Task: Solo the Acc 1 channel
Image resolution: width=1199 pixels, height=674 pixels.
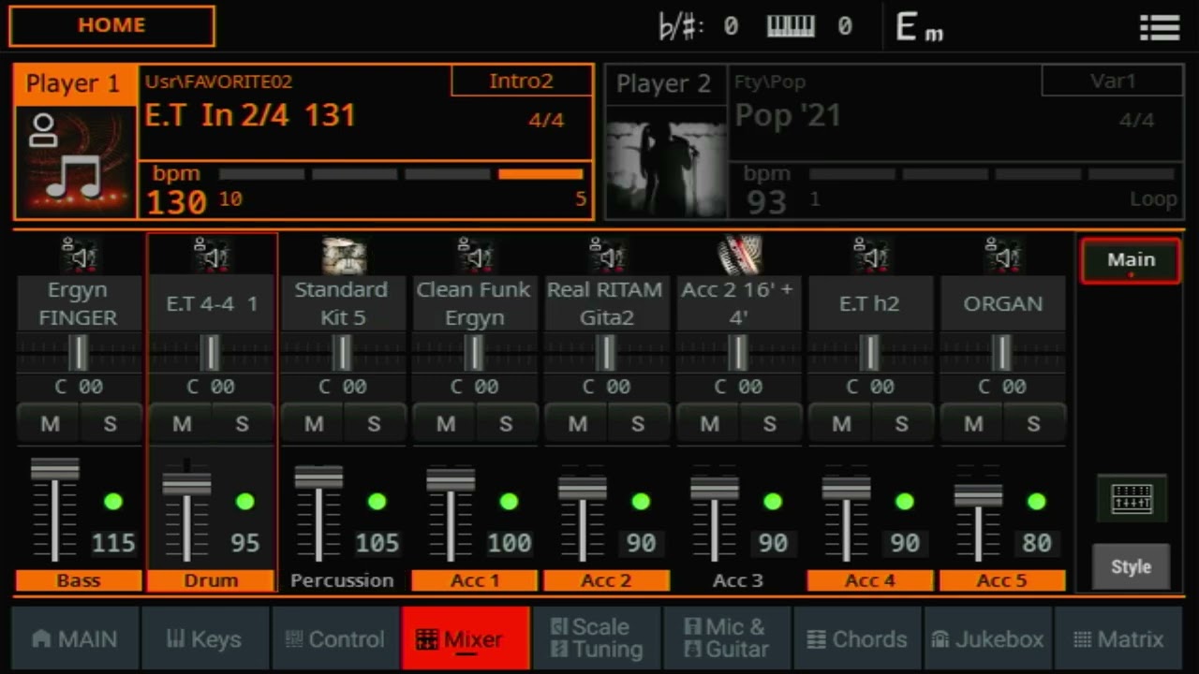Action: pos(507,424)
